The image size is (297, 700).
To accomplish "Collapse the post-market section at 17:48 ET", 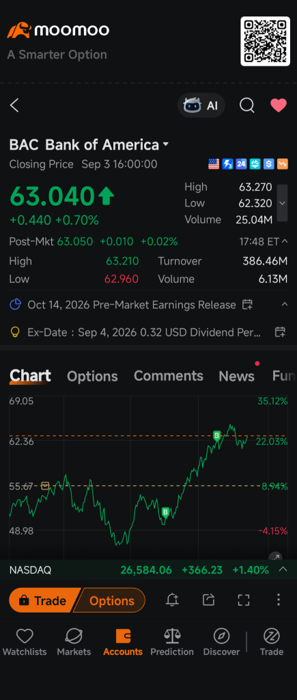I will [285, 241].
